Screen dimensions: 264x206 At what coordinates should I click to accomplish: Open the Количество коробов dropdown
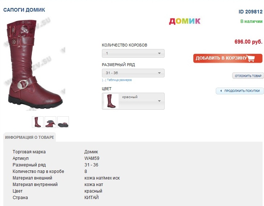pos(133,53)
